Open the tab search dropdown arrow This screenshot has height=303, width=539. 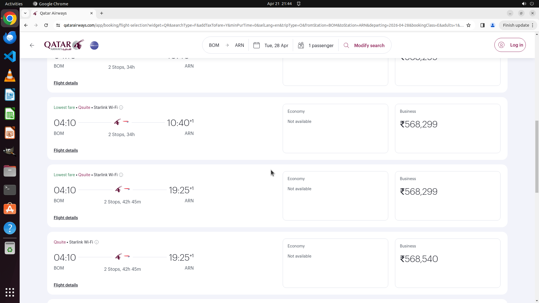[25, 13]
